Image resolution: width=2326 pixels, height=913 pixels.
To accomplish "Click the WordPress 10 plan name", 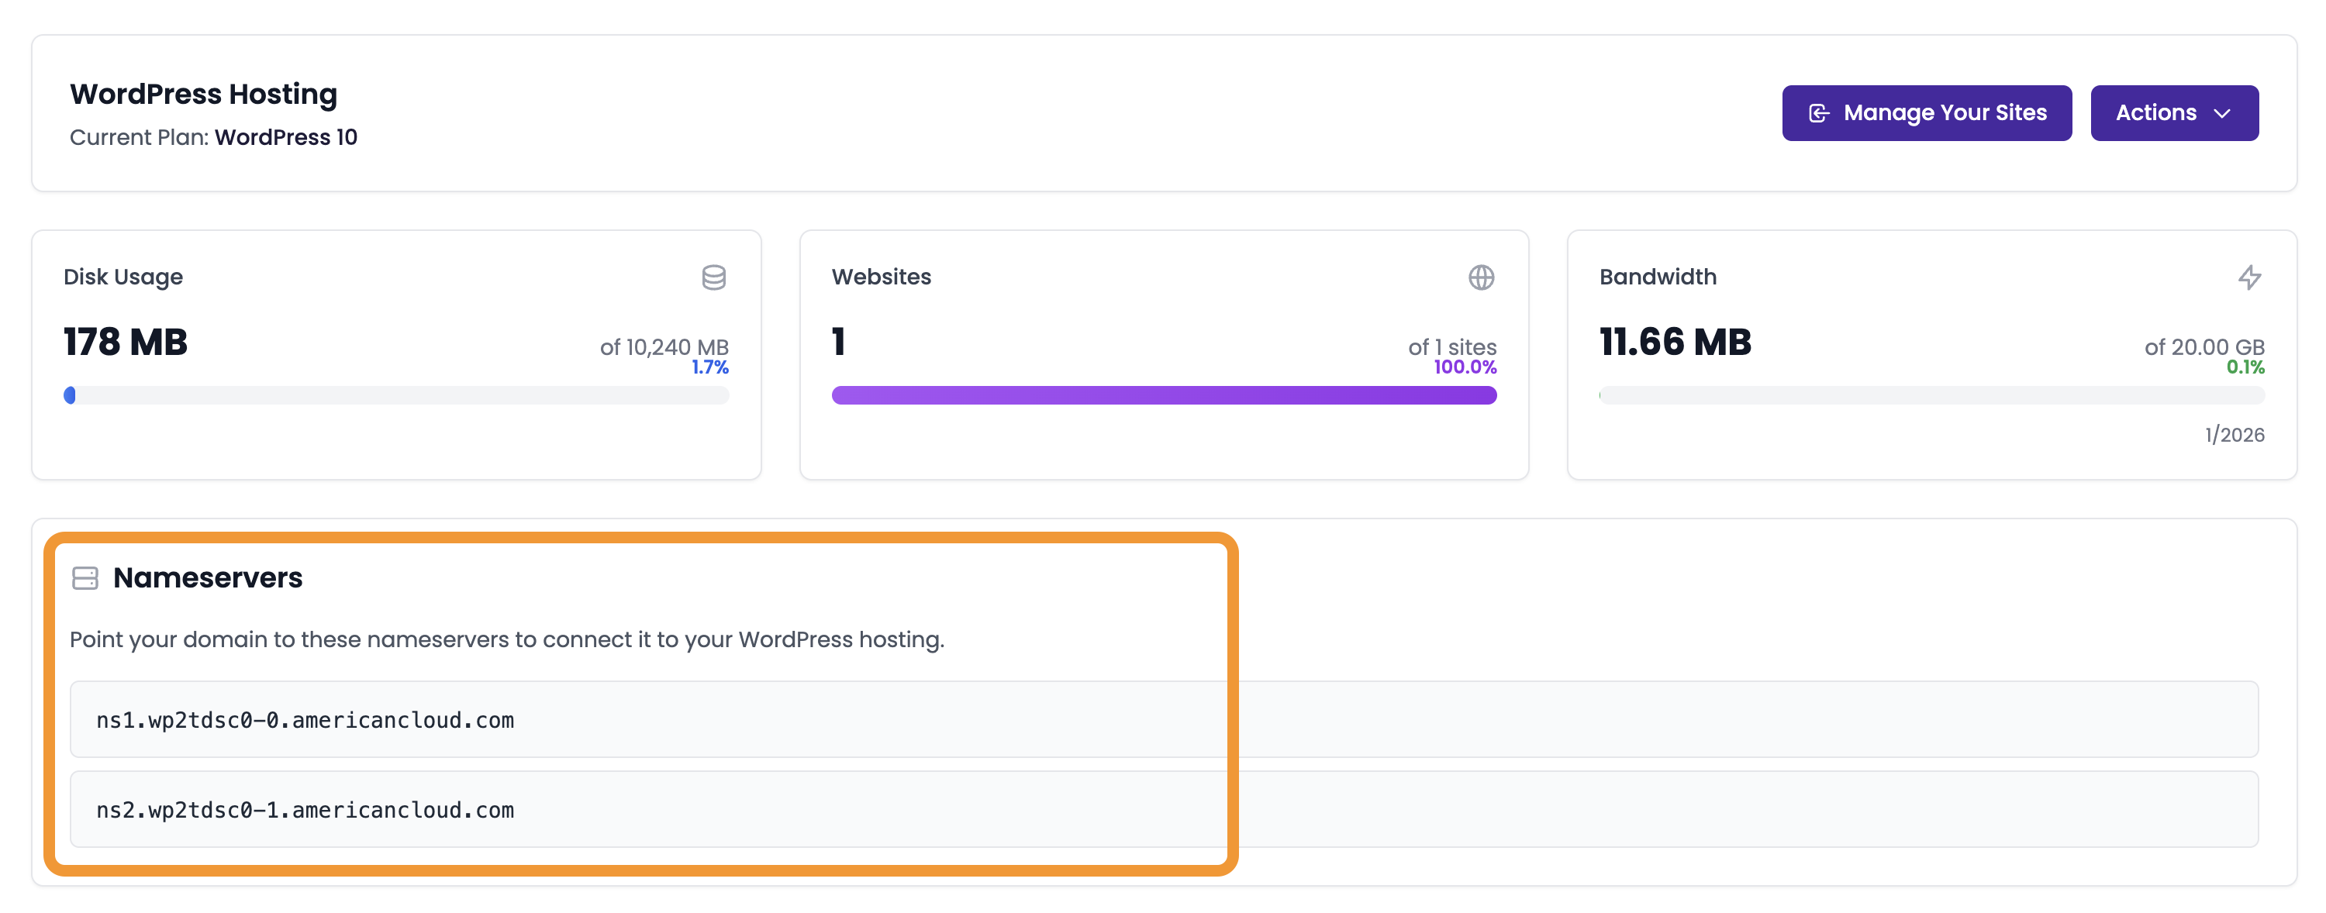I will coord(285,137).
